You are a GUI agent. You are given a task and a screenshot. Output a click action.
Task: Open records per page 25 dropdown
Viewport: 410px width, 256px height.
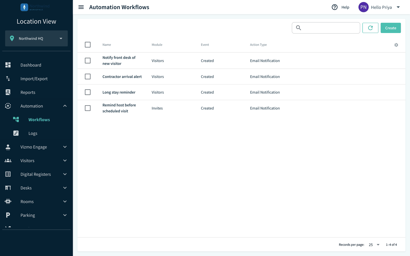tap(374, 245)
